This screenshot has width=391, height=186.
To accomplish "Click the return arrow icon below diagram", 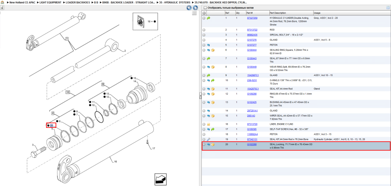I will tap(160, 179).
